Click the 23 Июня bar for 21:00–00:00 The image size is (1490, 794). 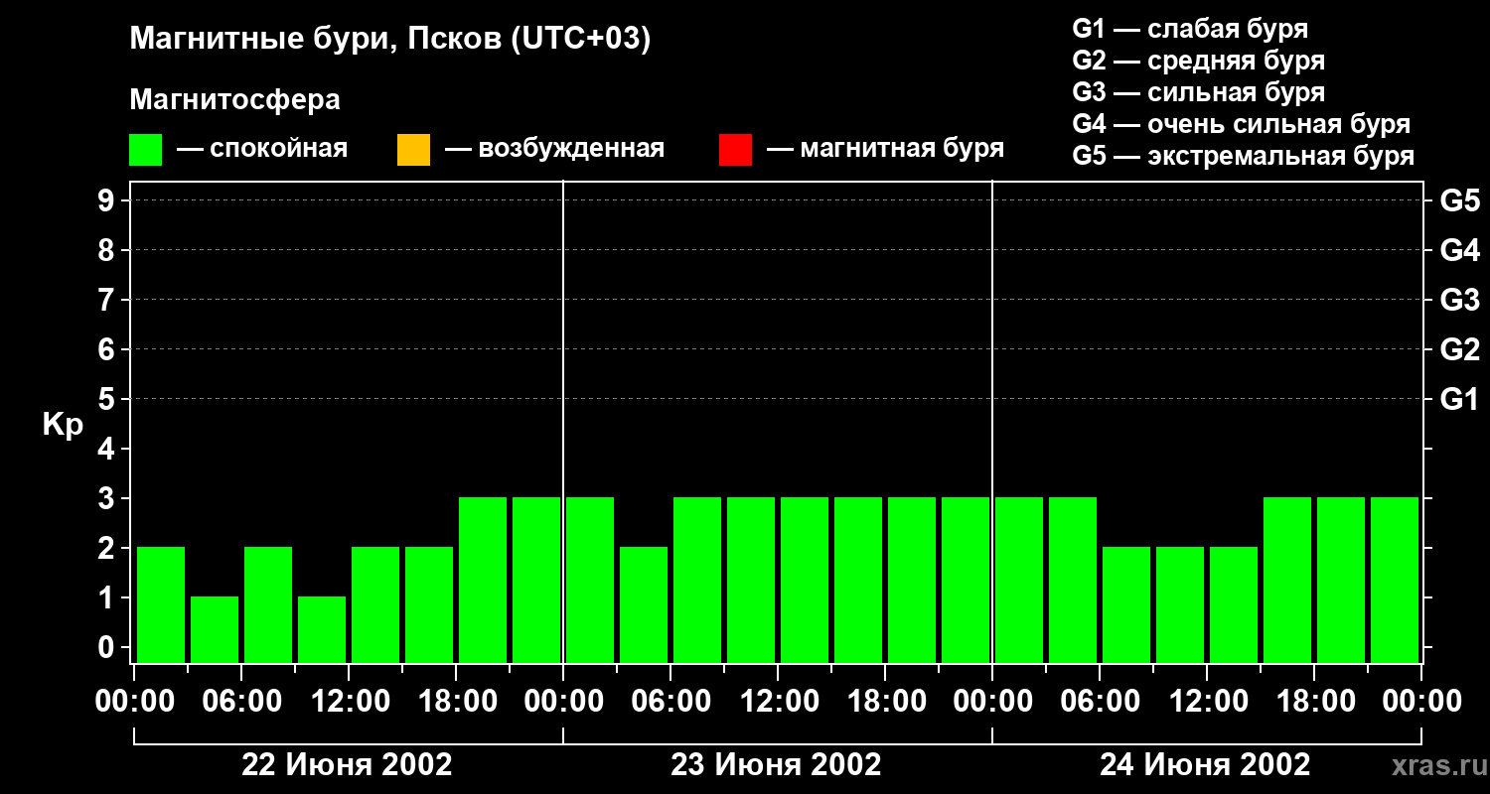[966, 580]
